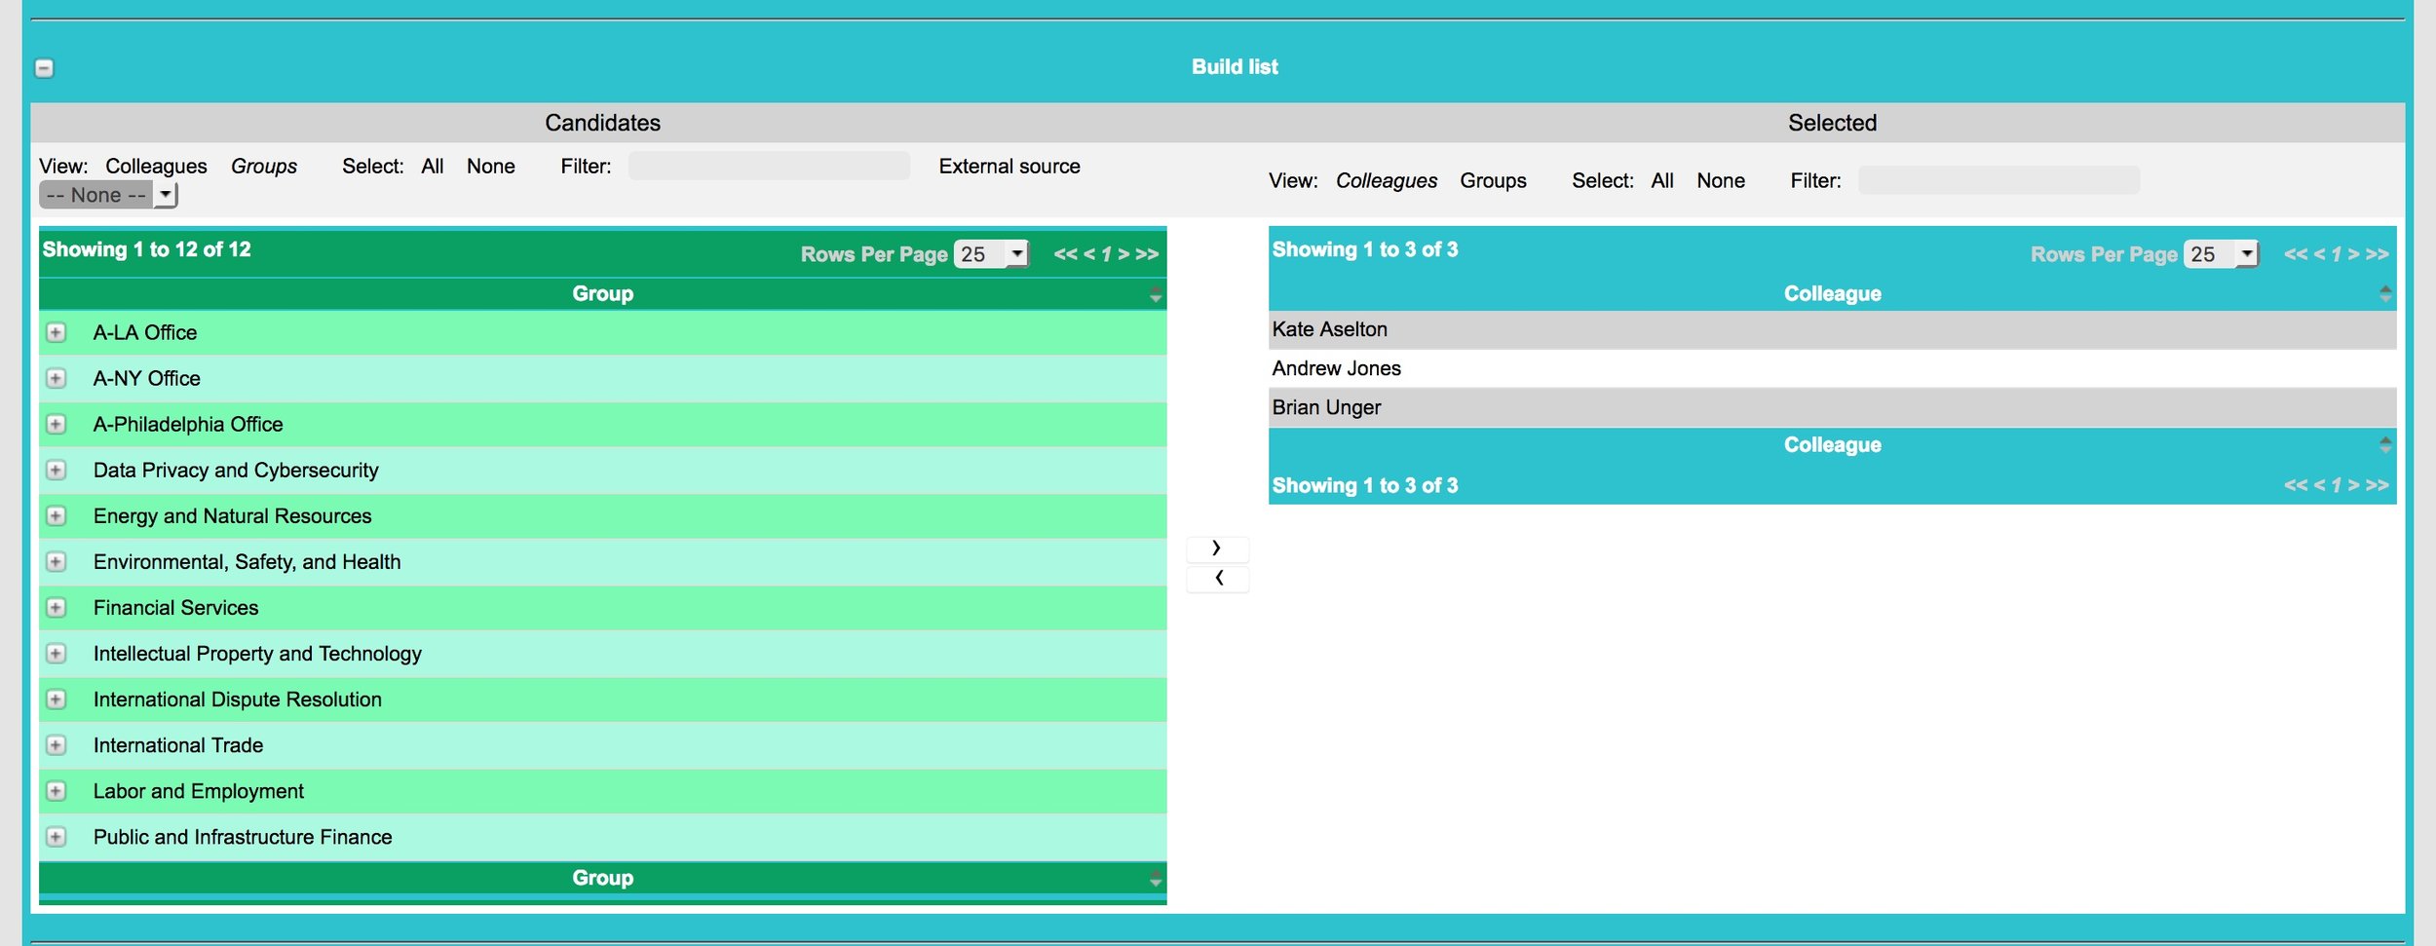Expand International Dispute Resolution group
The width and height of the screenshot is (2436, 946).
57,699
